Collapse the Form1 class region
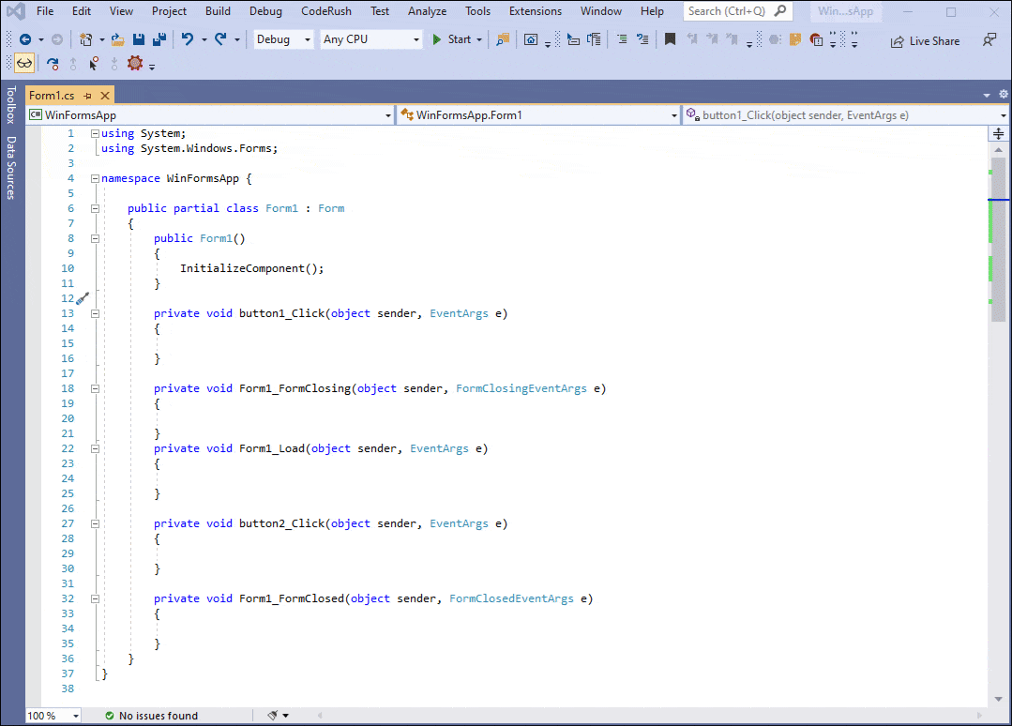 pyautogui.click(x=95, y=208)
